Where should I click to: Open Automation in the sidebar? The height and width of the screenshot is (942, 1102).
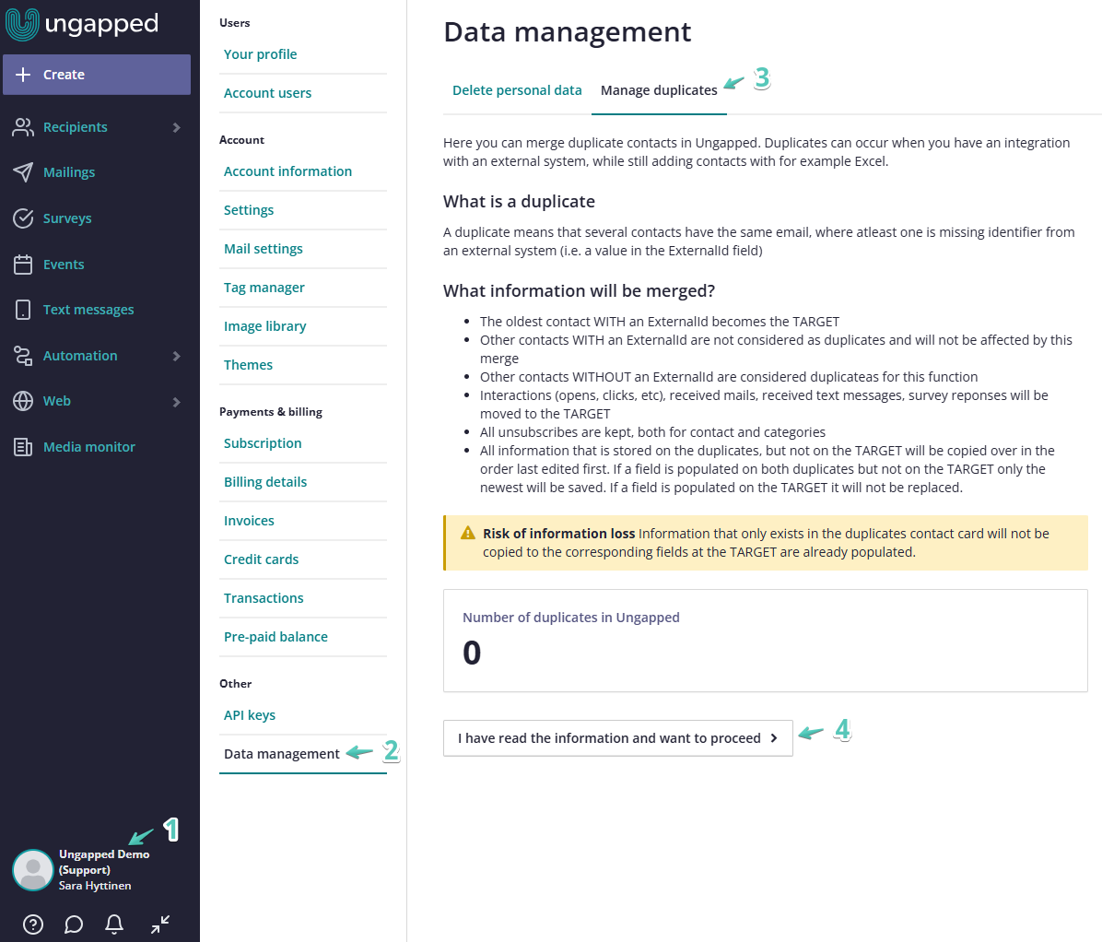coord(80,356)
